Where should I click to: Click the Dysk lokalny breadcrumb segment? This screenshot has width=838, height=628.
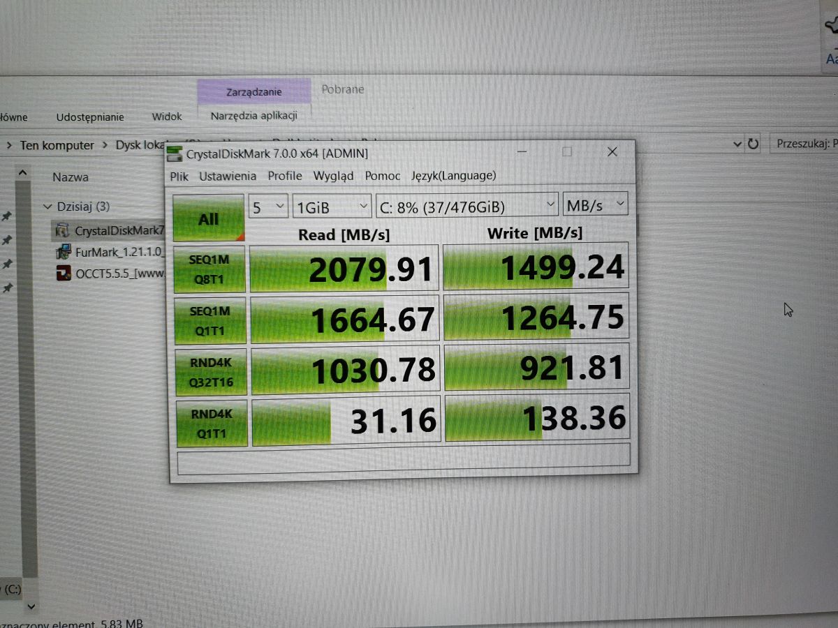[140, 145]
